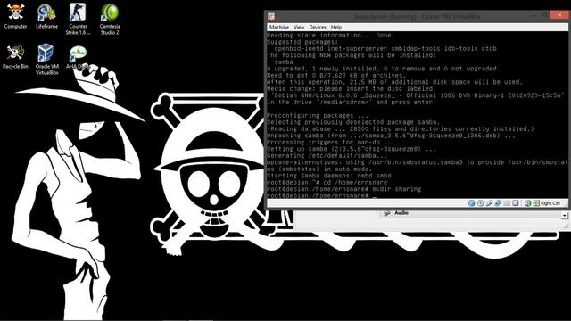Select the Camtasia Studio 2 shortcut

coord(110,19)
